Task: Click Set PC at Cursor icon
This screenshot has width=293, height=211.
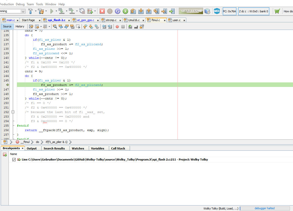Action: (x=164, y=11)
